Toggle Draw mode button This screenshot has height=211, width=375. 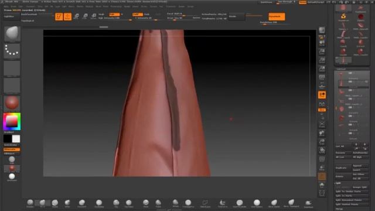pos(67,16)
